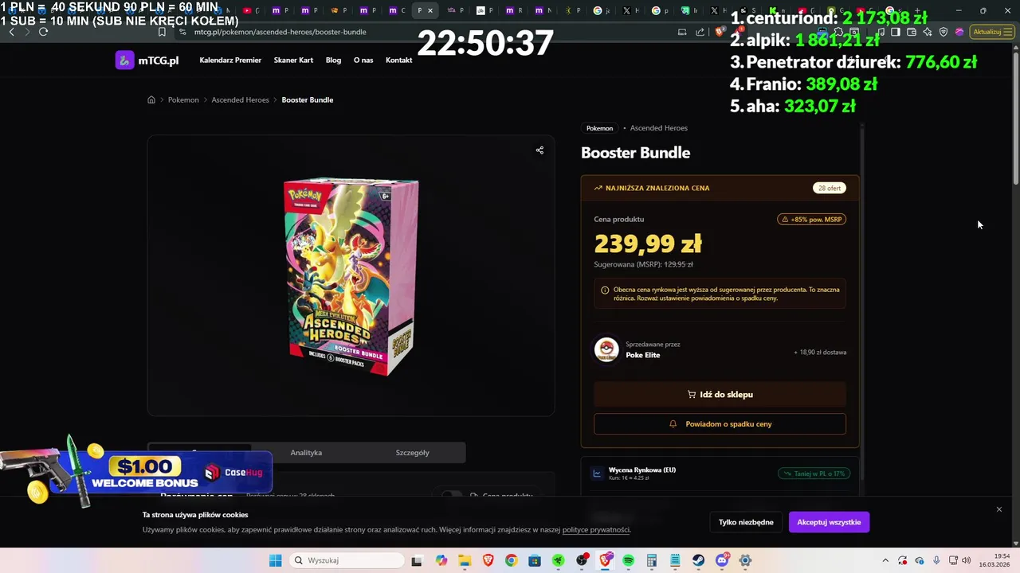
Task: Click the CaseHug welcome bonus banner
Action: tap(135, 471)
